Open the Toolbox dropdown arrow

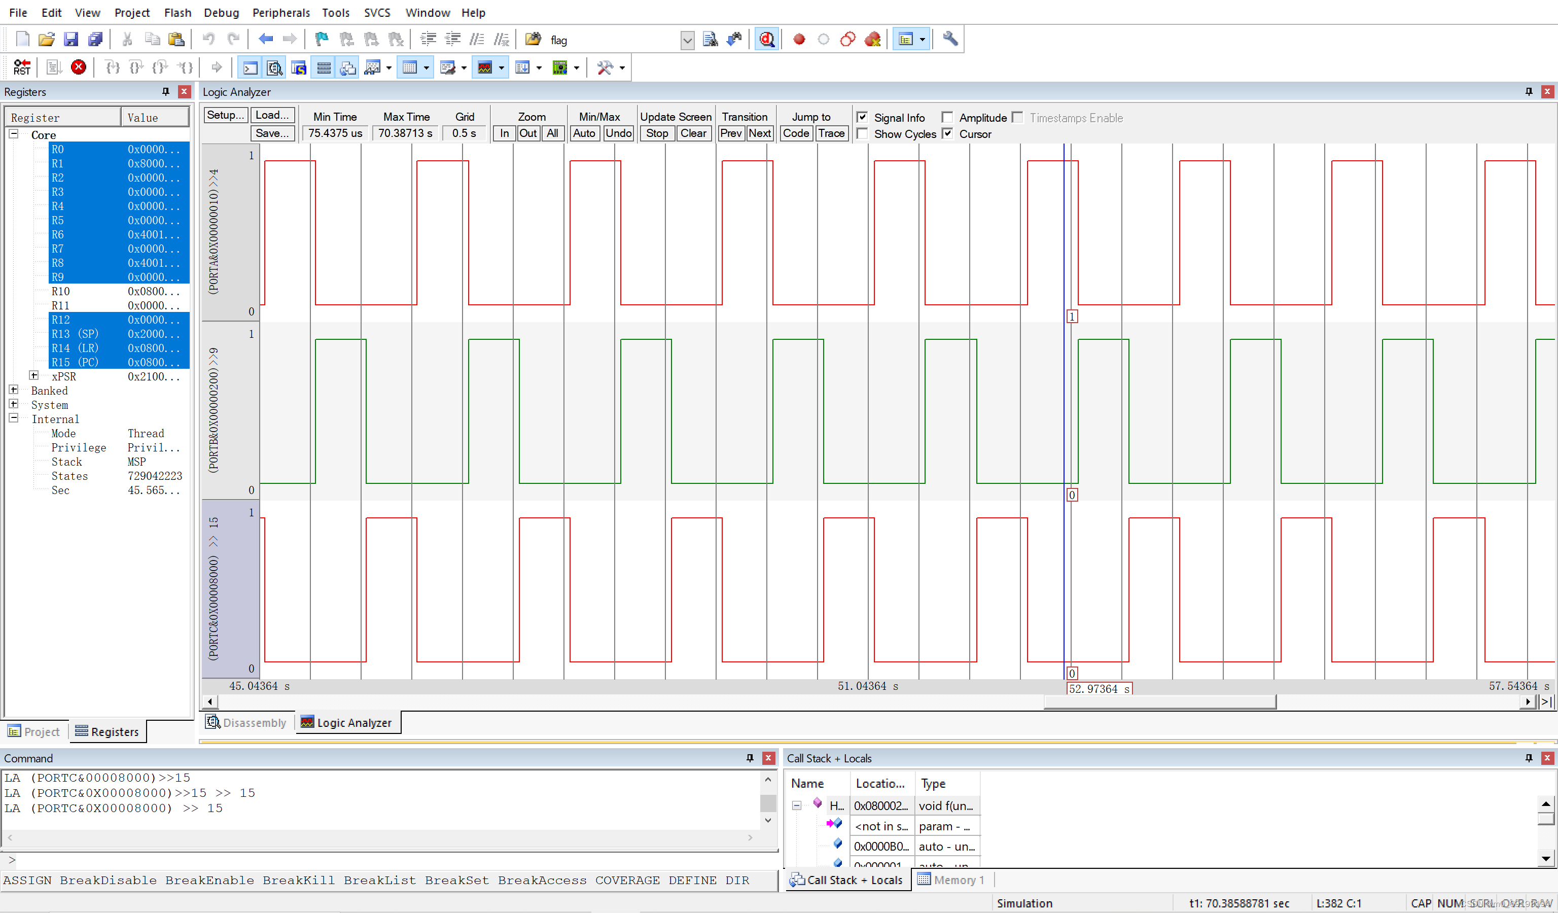tap(622, 67)
